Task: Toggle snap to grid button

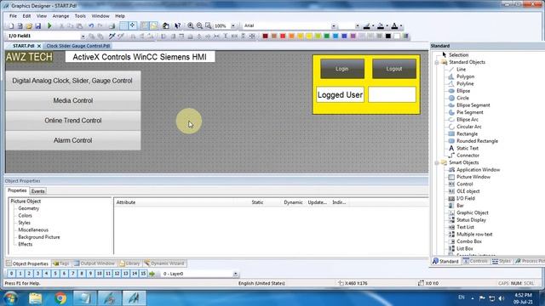Action: [x=133, y=26]
